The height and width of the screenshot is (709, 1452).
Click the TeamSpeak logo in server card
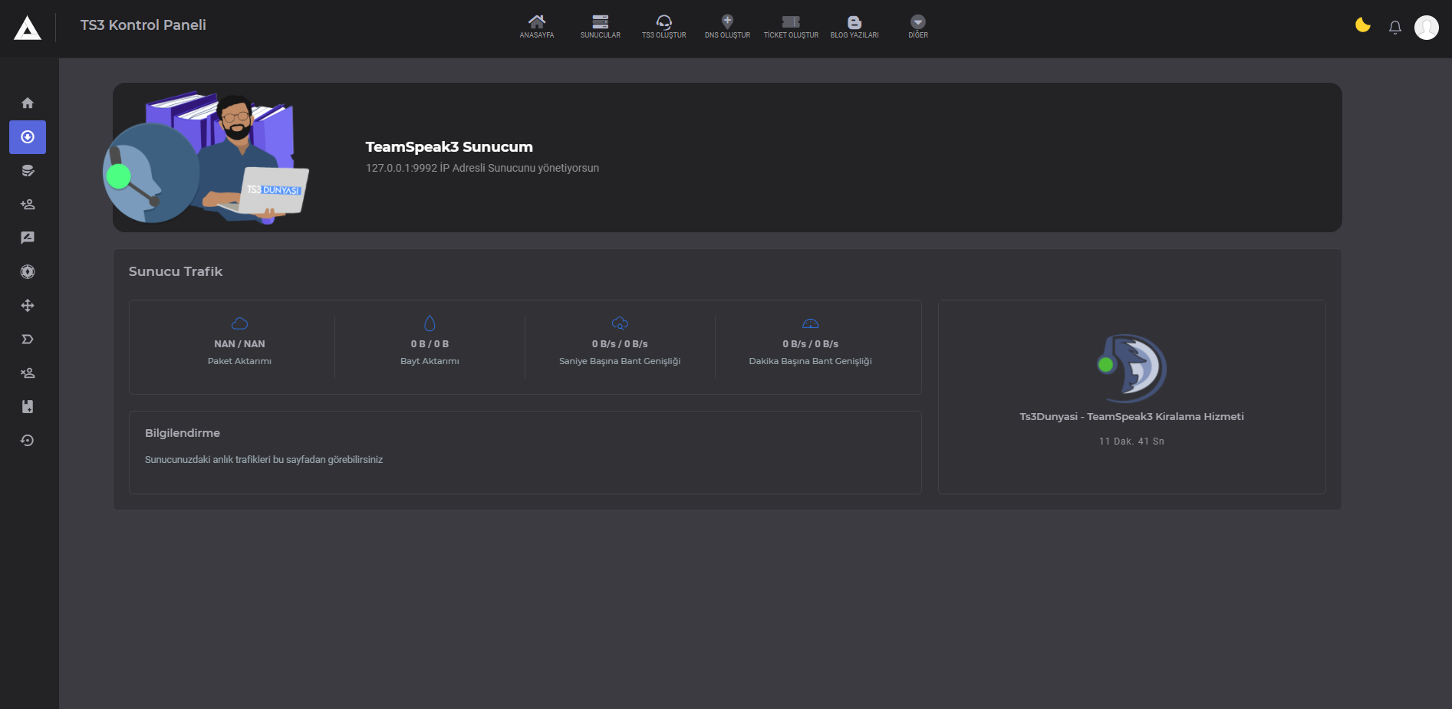[1131, 369]
